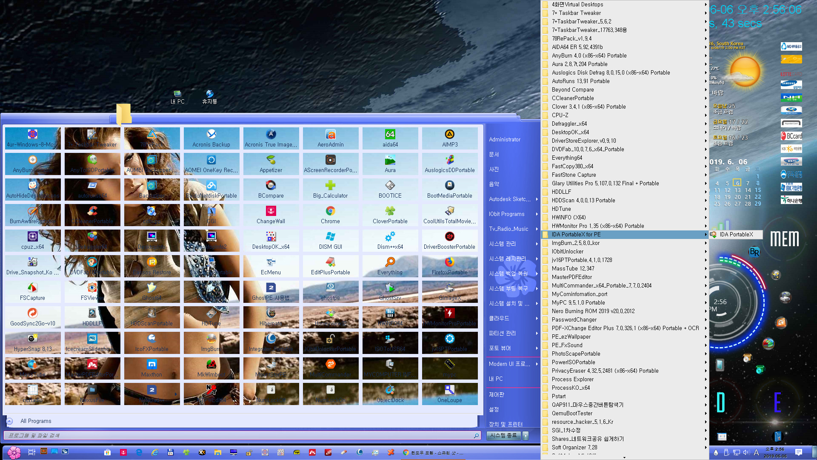This screenshot has height=460, width=817.
Task: Expand the 파티션 관리 submenu
Action: pos(513,333)
